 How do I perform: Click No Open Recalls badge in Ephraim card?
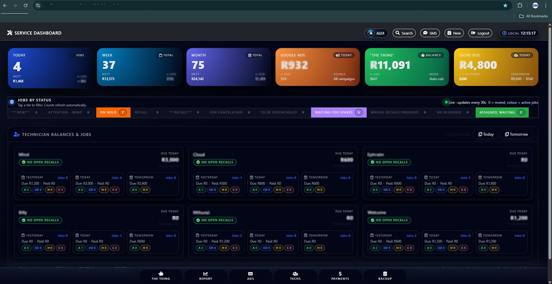click(x=389, y=162)
